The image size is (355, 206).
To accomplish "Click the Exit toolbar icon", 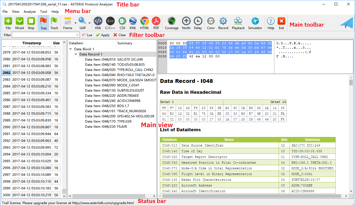I will point(281,23).
